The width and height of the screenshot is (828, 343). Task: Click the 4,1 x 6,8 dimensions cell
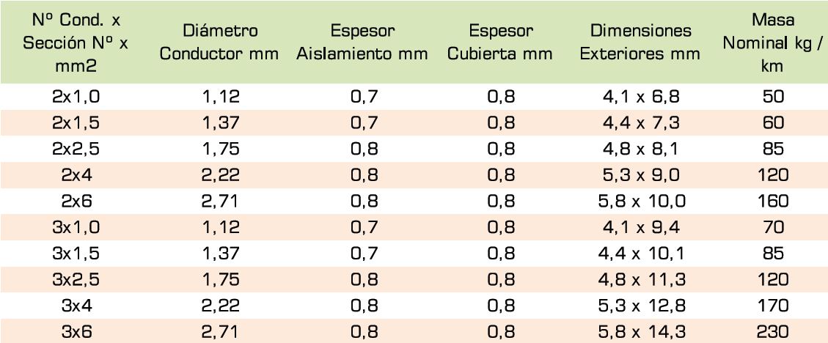click(x=640, y=95)
